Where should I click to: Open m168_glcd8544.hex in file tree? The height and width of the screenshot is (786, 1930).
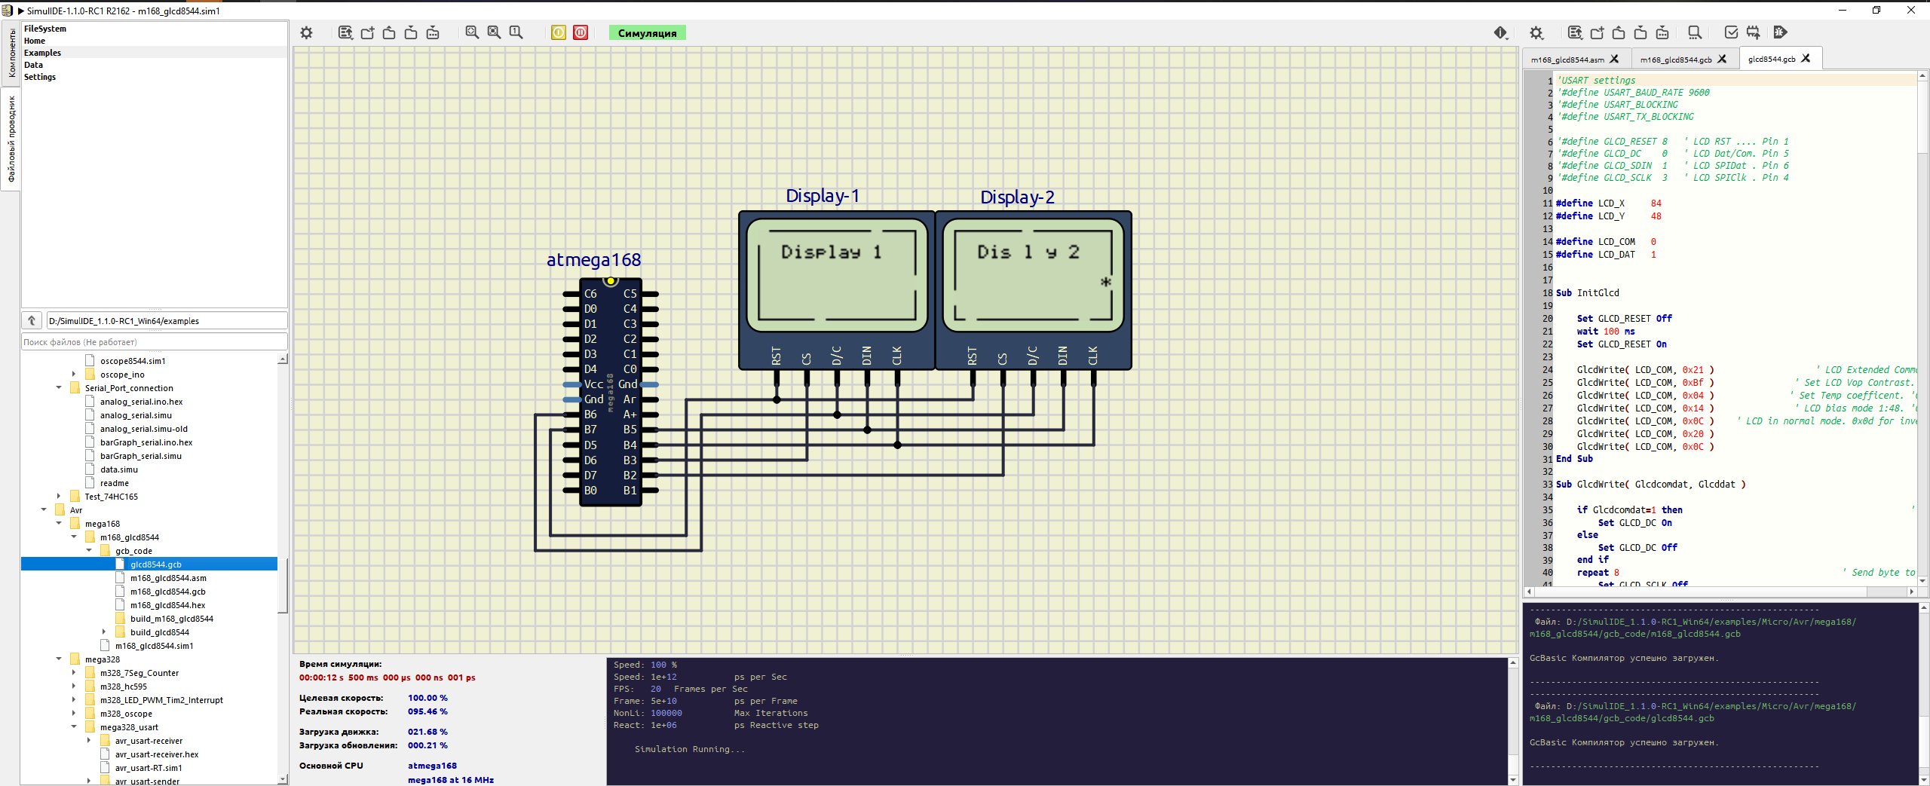pos(167,605)
